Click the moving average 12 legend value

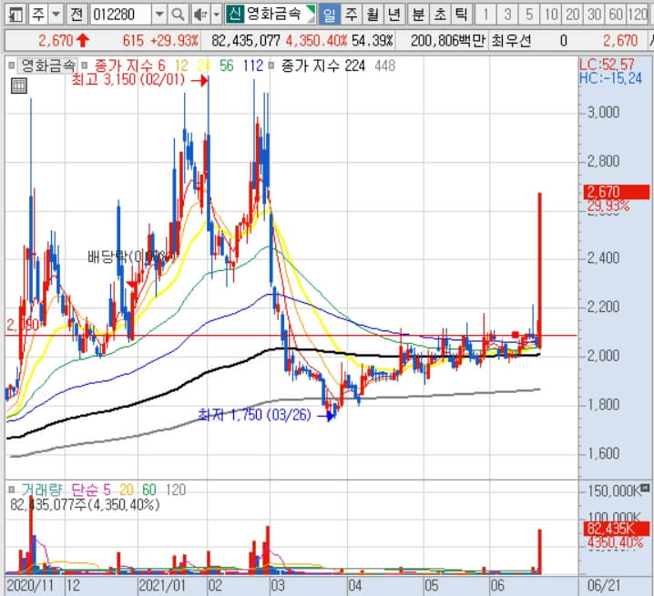click(x=181, y=66)
